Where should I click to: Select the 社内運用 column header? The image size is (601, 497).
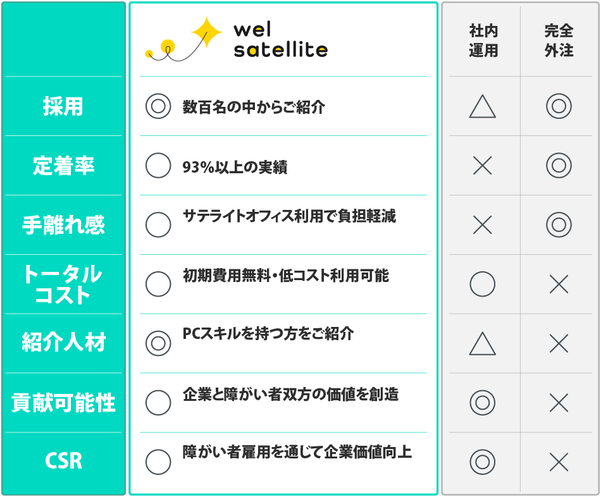484,40
